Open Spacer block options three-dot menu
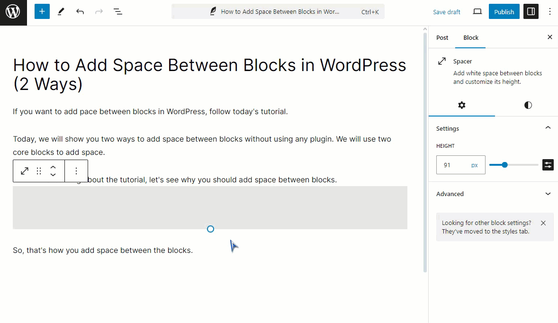The height and width of the screenshot is (323, 558). pos(76,171)
